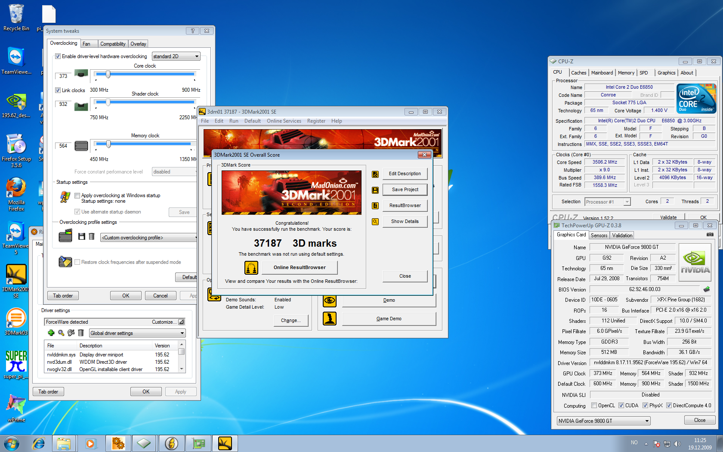Open the Sensors tab in GPU-Z

click(x=599, y=235)
